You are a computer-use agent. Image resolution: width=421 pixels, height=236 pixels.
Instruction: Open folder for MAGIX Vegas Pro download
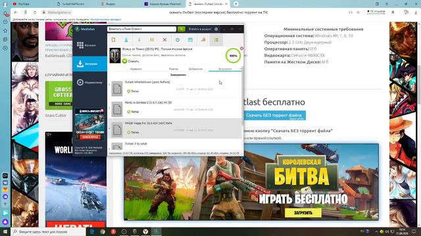(133, 132)
